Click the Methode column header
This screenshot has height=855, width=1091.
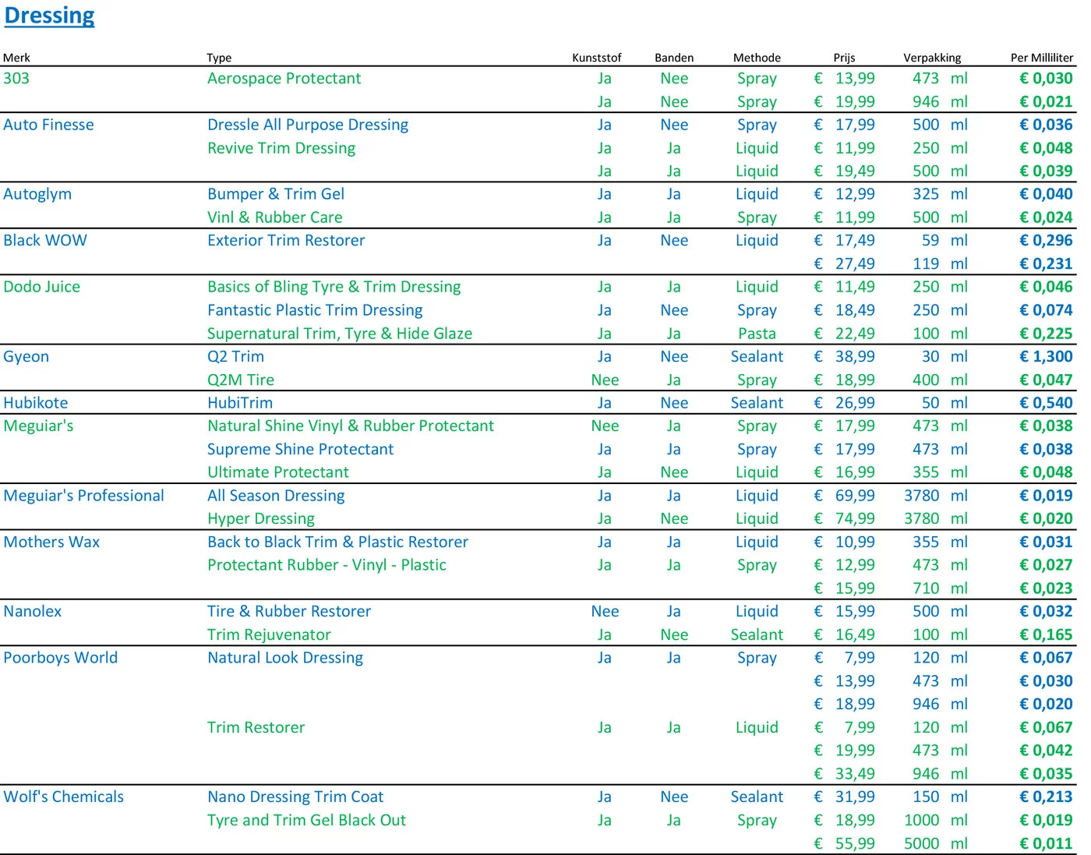757,58
